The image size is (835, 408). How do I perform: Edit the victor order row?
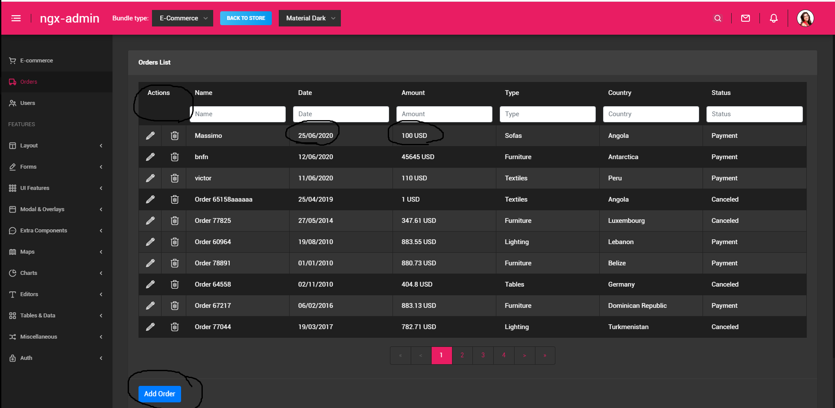click(150, 178)
